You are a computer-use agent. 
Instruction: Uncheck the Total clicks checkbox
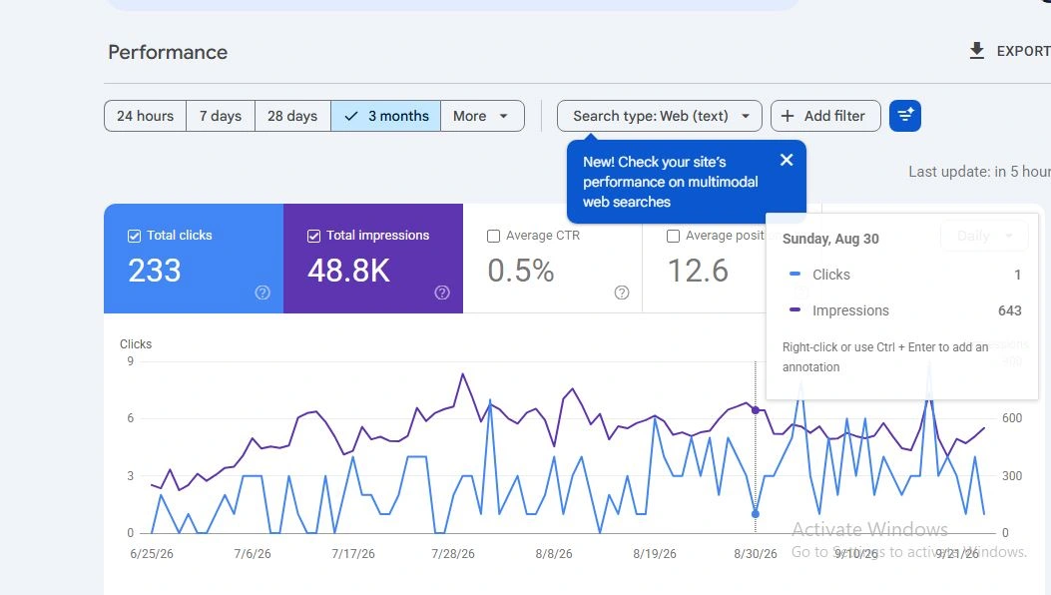tap(134, 237)
